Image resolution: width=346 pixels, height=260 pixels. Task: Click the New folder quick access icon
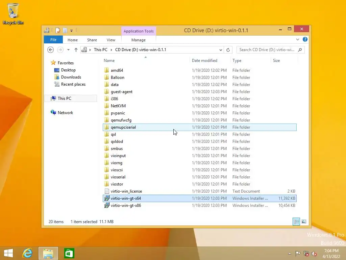65,30
